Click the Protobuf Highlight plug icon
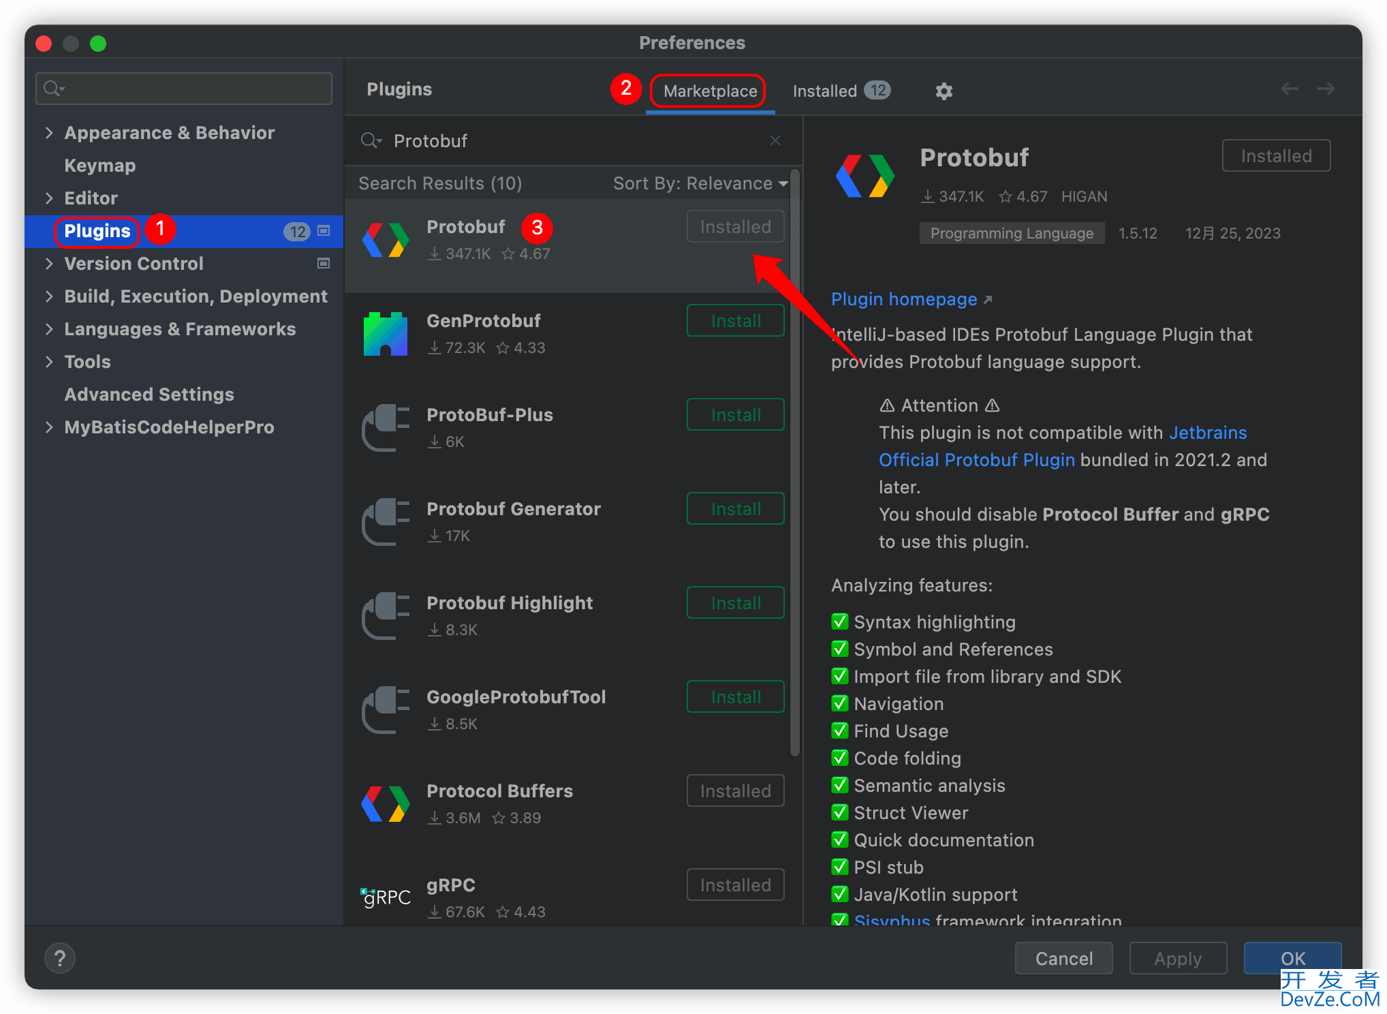The image size is (1387, 1014). click(x=386, y=616)
